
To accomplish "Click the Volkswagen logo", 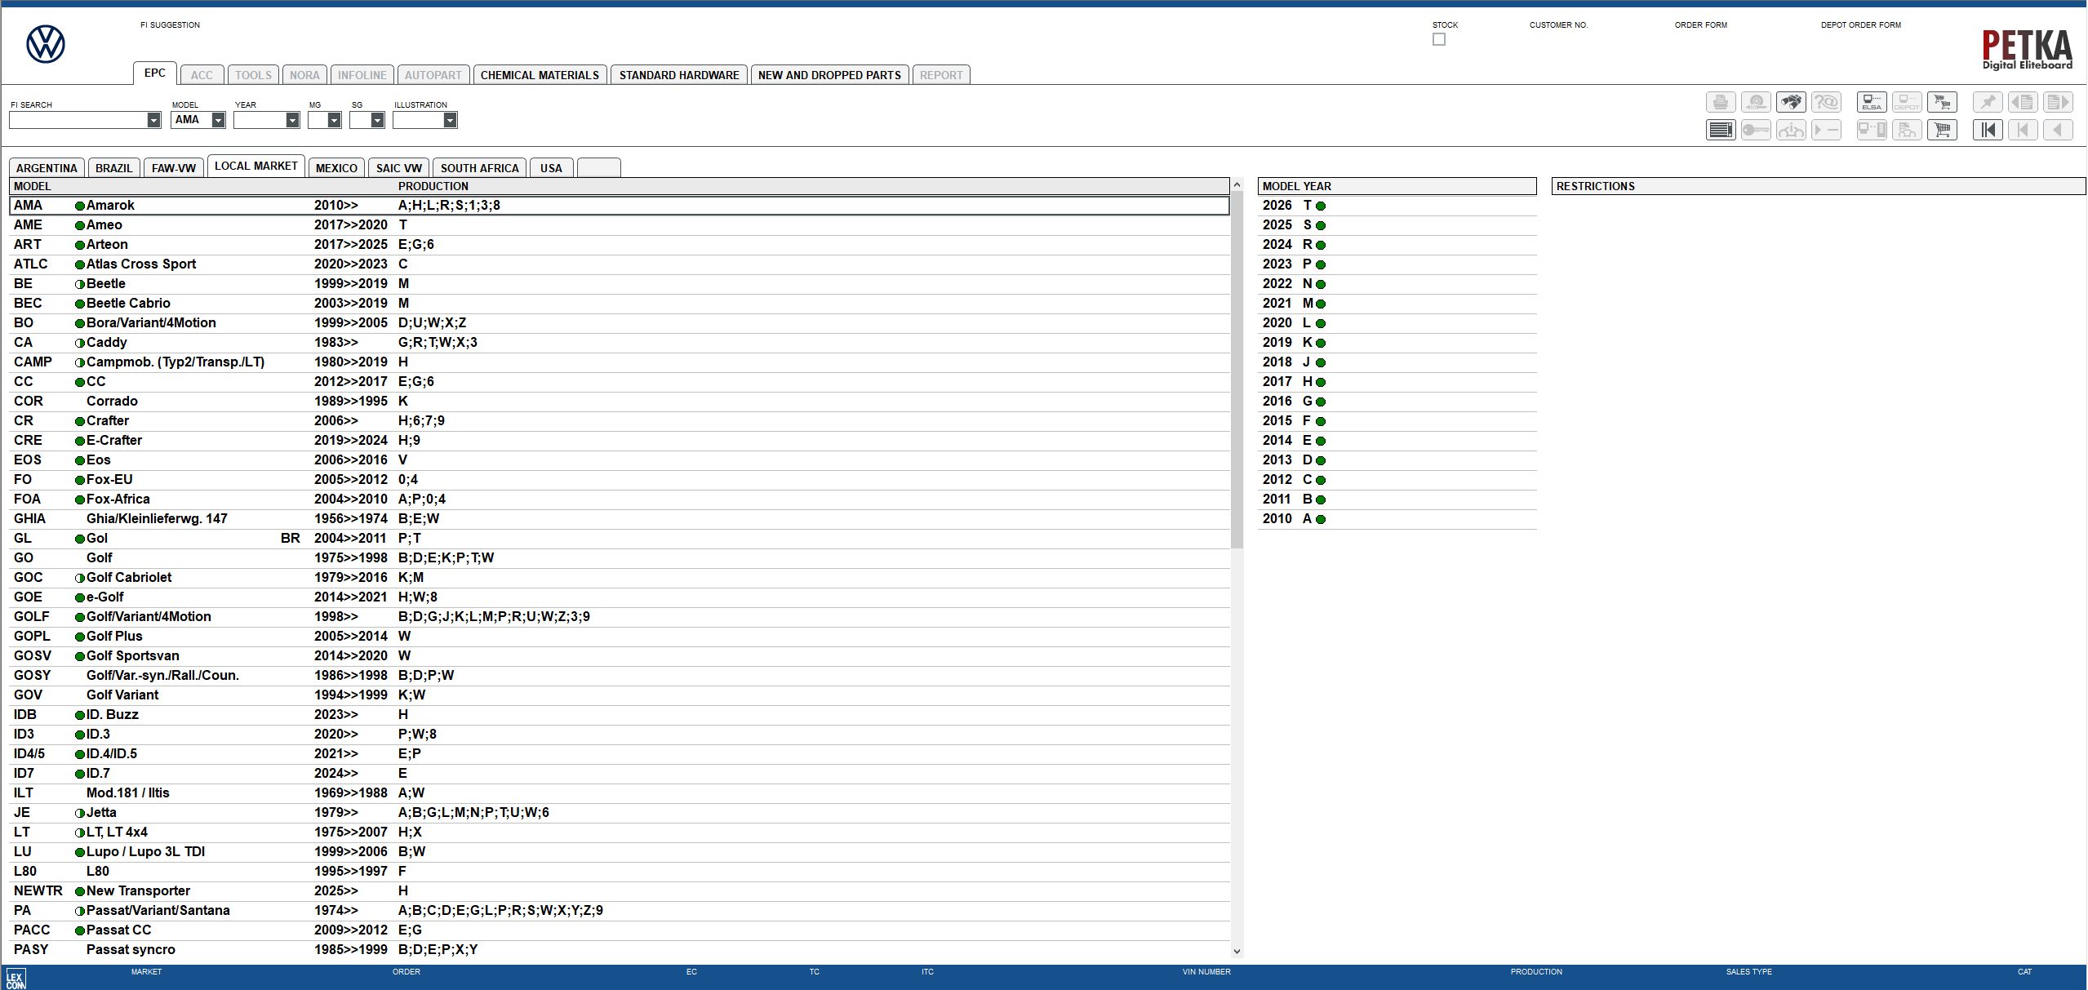I will coord(46,44).
